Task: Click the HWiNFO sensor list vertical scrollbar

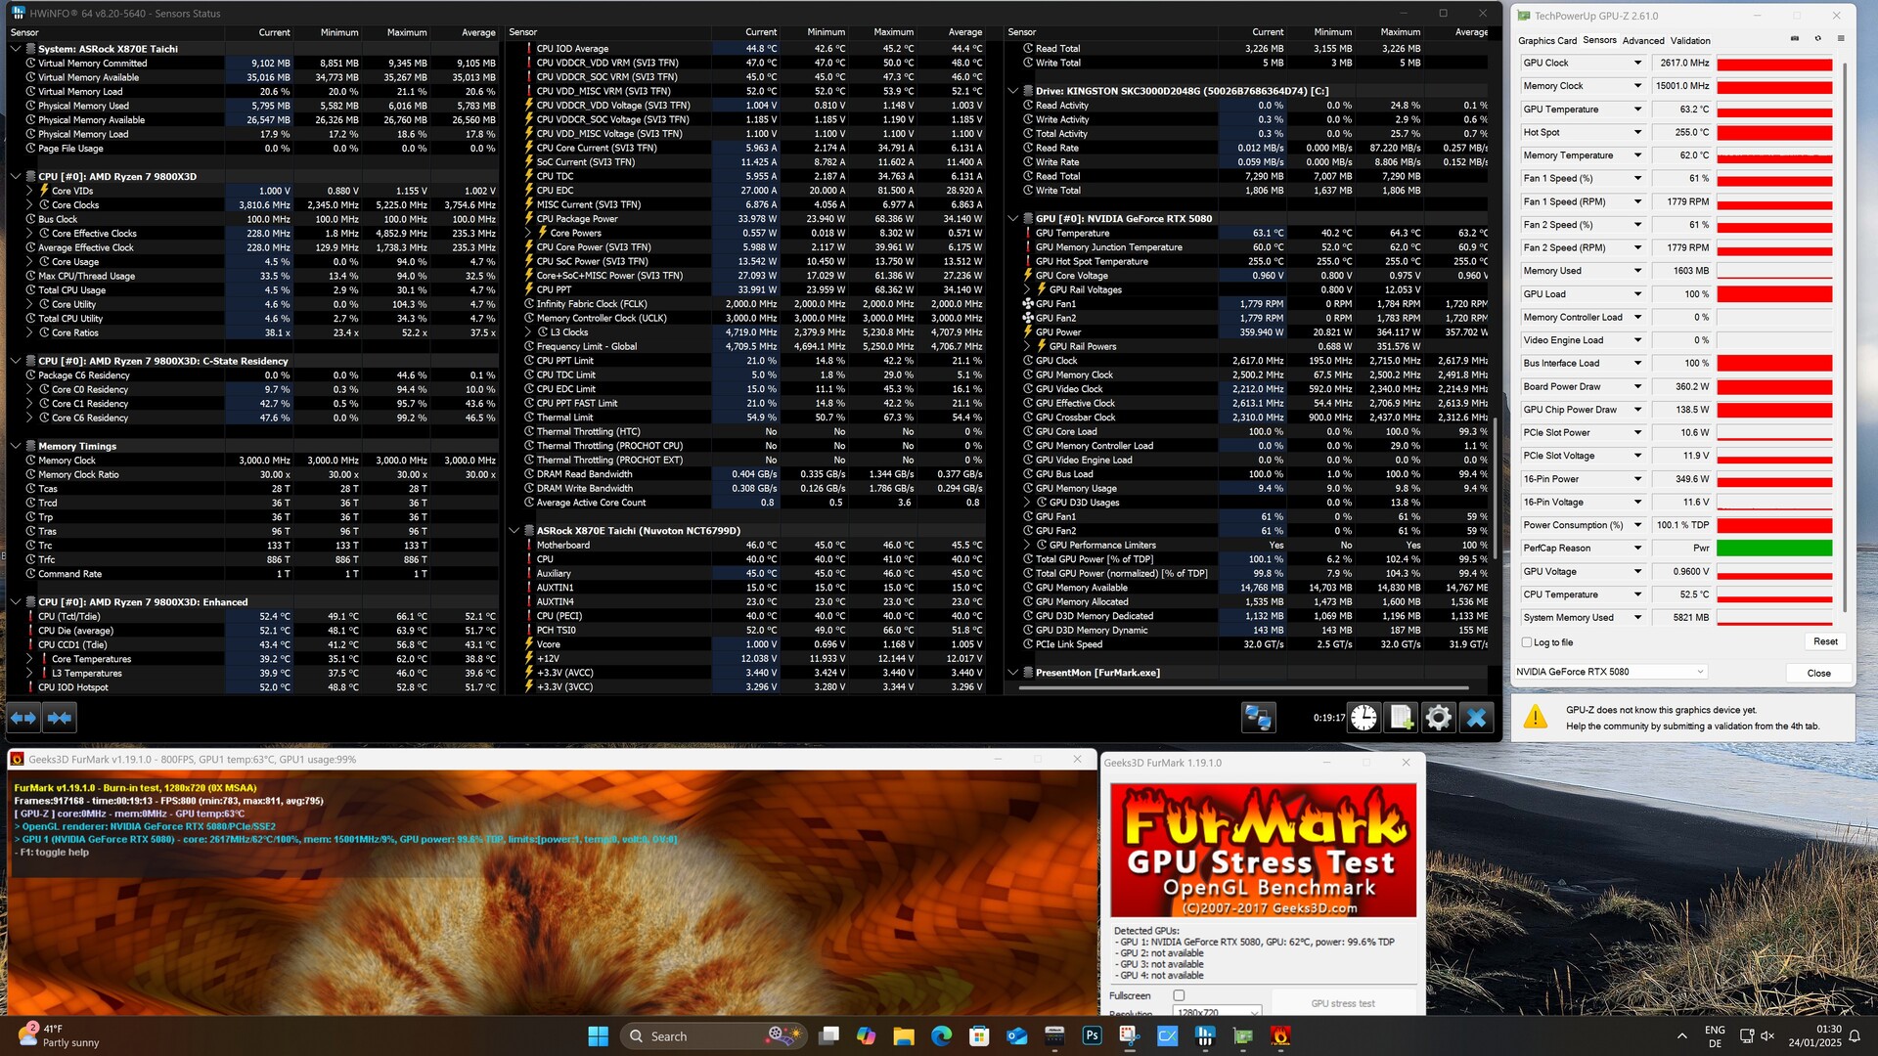Action: click(1494, 489)
